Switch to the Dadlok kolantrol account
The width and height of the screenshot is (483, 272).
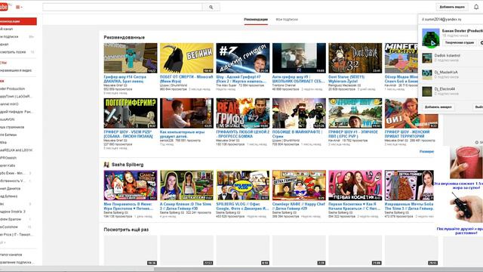(x=451, y=57)
